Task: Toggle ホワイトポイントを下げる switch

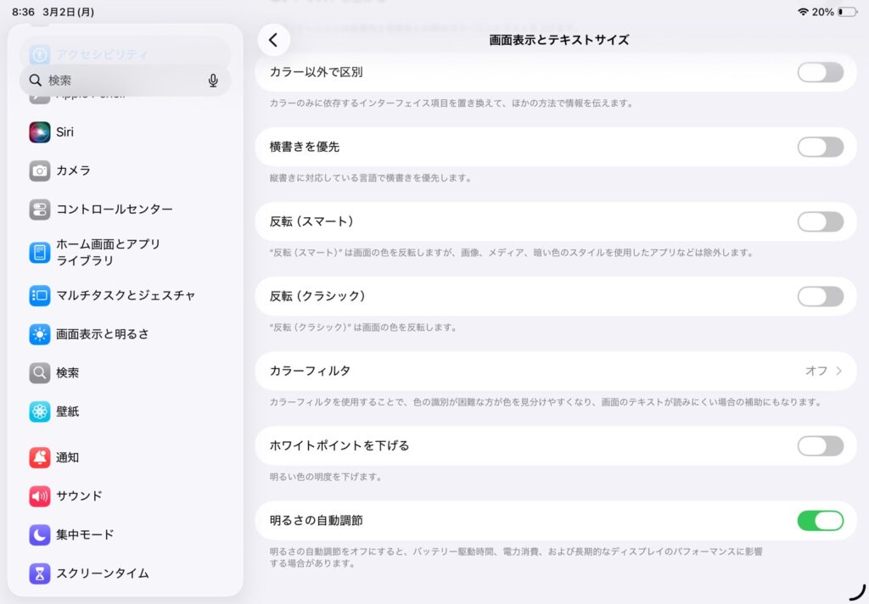Action: coord(820,445)
